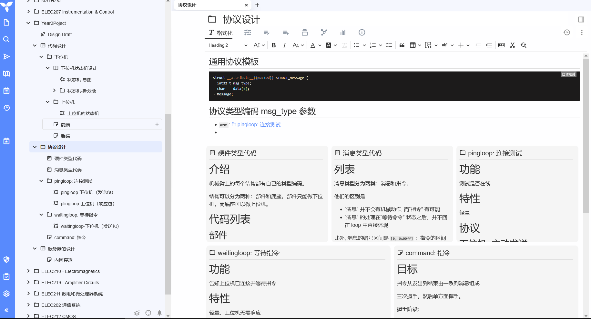591x319 pixels.
Task: Click the Markdown MD icon in the toolbar
Action: pyautogui.click(x=502, y=45)
